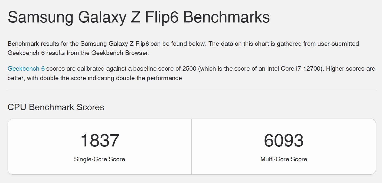This screenshot has height=183, width=382.
Task: Select the Single-Core Score label
Action: pos(100,159)
